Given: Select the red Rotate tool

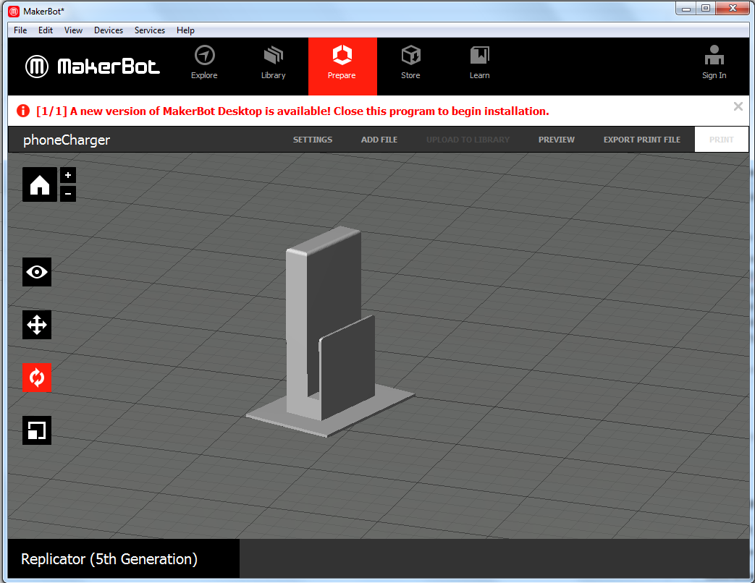Looking at the screenshot, I should click(37, 378).
